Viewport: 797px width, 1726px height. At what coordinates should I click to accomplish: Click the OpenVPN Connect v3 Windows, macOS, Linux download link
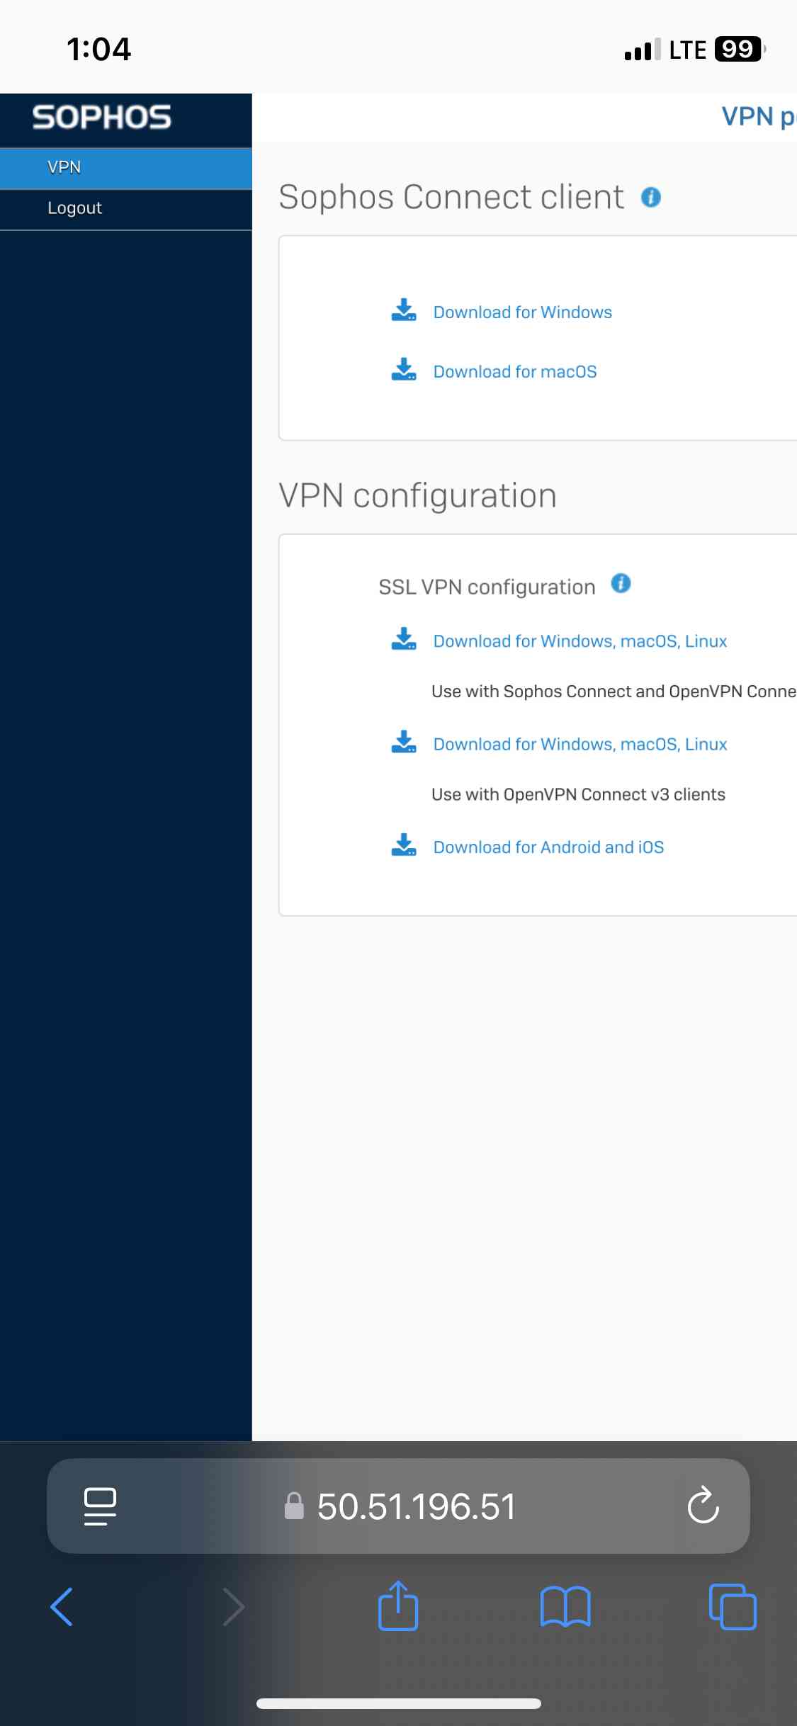pos(580,744)
